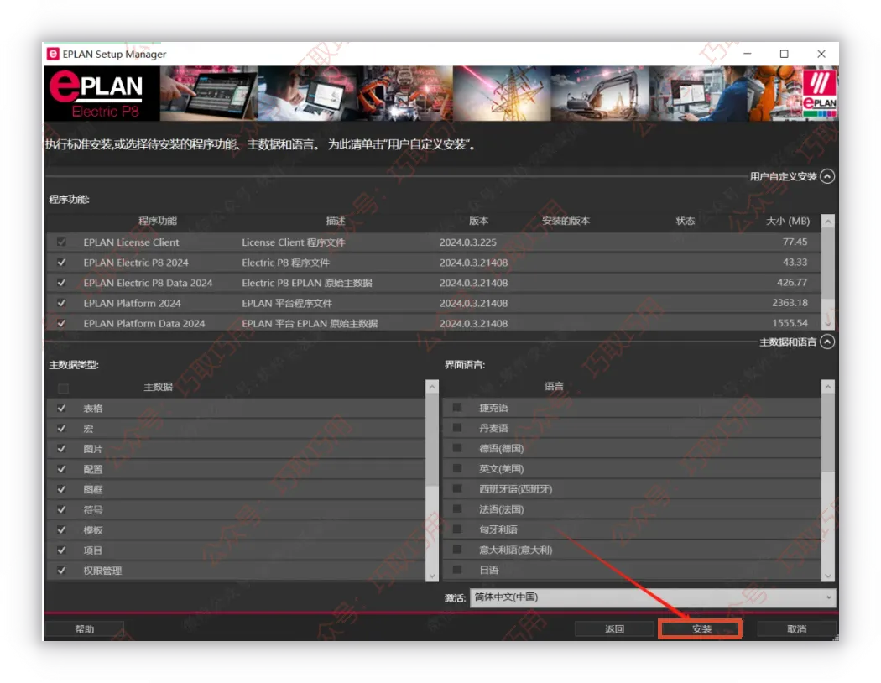
Task: Click the 程序功能 column header
Action: pos(158,221)
